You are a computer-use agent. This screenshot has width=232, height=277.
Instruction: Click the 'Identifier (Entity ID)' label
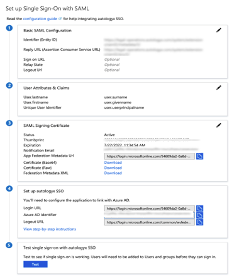pyautogui.click(x=40, y=40)
